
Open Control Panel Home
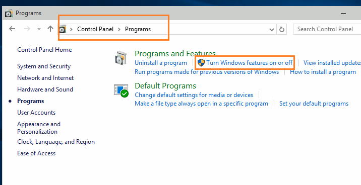pyautogui.click(x=44, y=50)
